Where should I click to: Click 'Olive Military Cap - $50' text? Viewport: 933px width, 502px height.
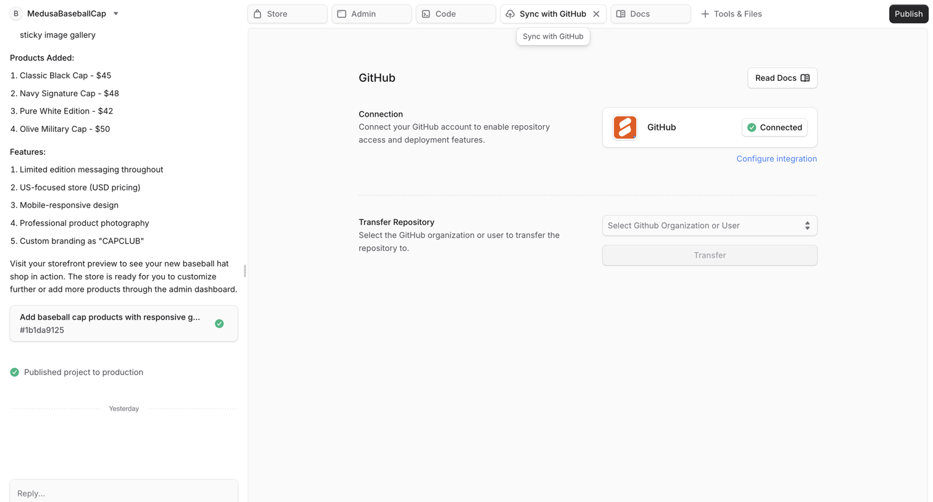[x=65, y=129]
